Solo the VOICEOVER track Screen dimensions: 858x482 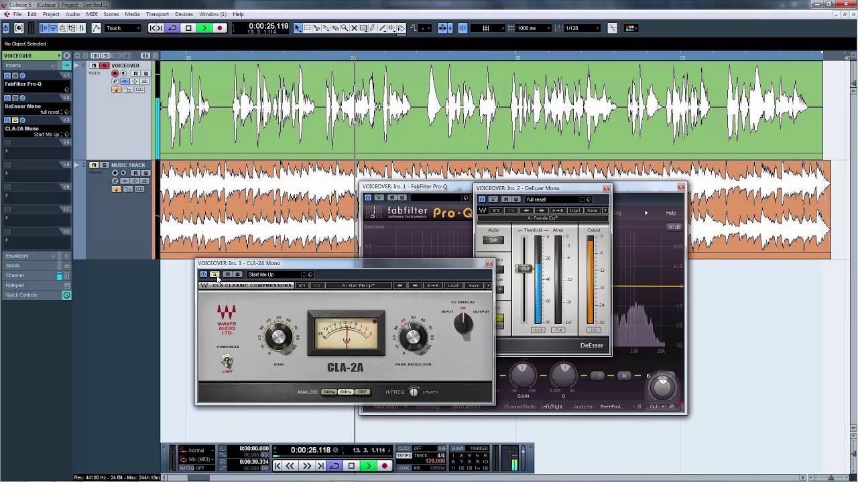point(105,66)
